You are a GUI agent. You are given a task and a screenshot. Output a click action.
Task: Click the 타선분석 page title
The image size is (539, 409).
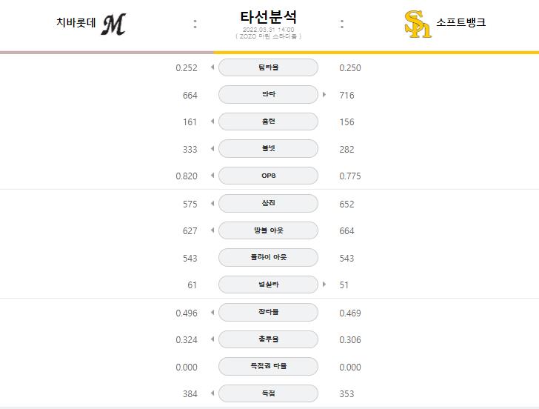coord(268,17)
